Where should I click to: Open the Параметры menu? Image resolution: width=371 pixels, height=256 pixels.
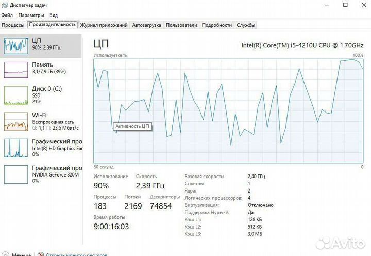pyautogui.click(x=31, y=15)
